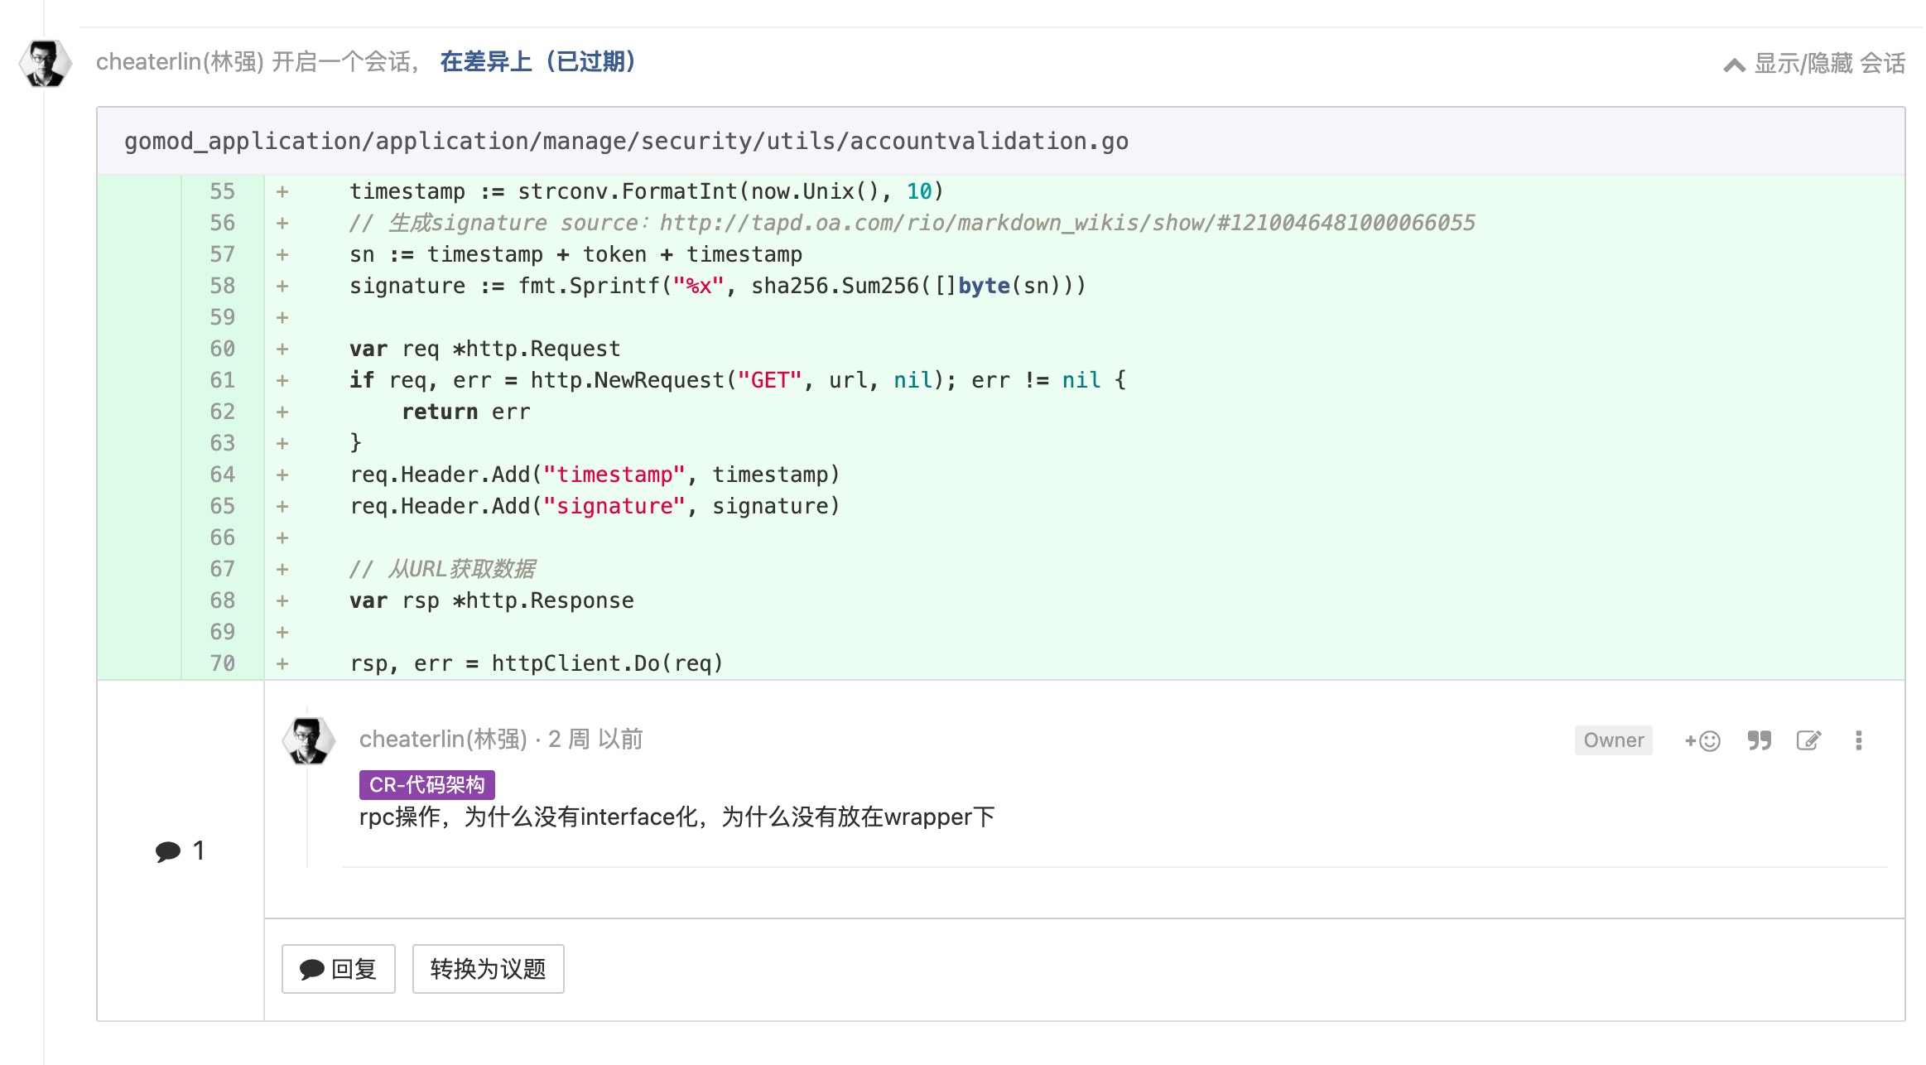Click line number 58 in diff
The width and height of the screenshot is (1926, 1065).
[x=222, y=286]
